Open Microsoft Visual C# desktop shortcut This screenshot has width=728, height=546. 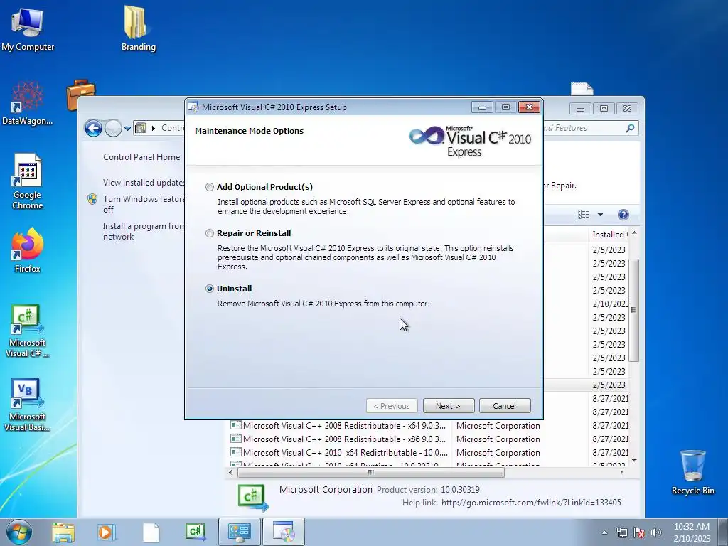tap(28, 331)
